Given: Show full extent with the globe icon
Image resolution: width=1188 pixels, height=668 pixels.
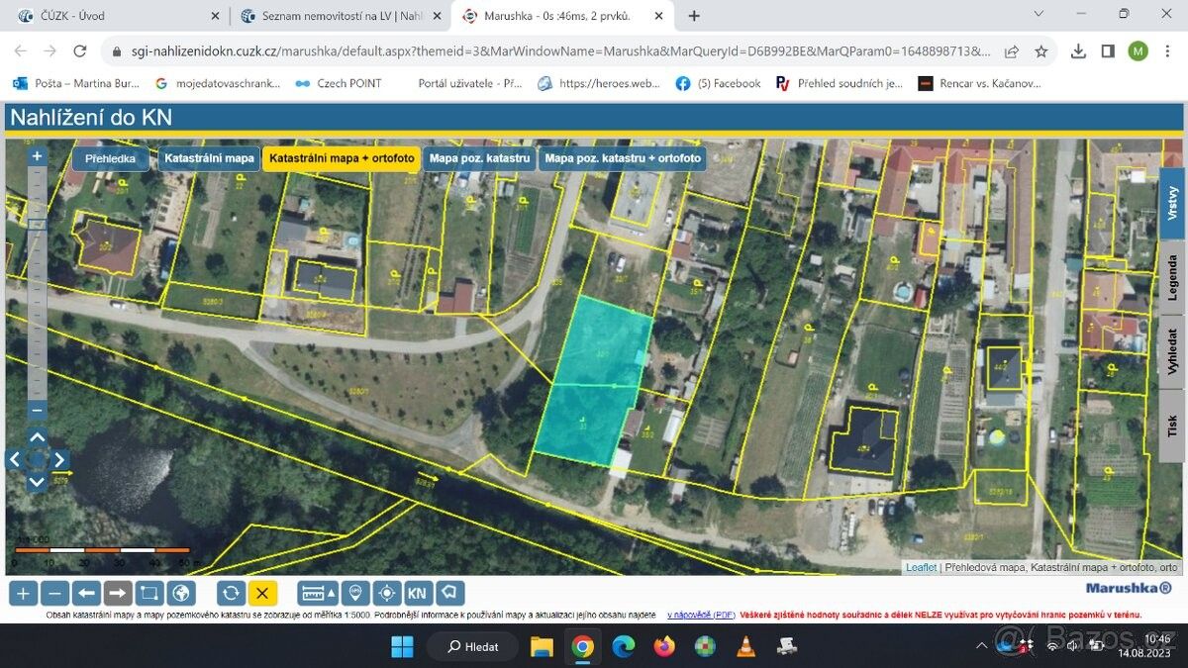Looking at the screenshot, I should (181, 593).
